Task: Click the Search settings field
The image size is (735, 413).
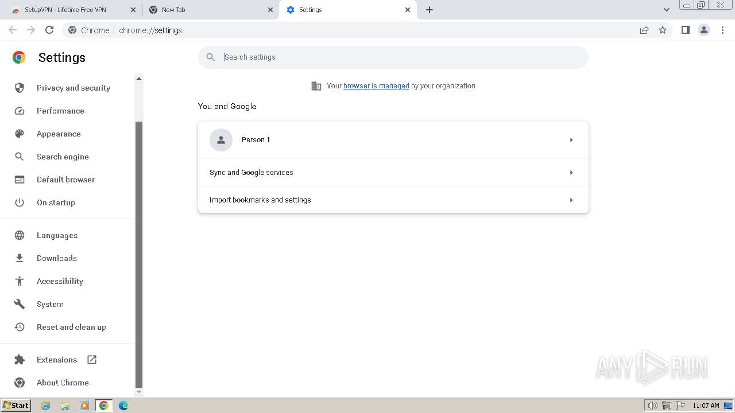Action: click(393, 57)
